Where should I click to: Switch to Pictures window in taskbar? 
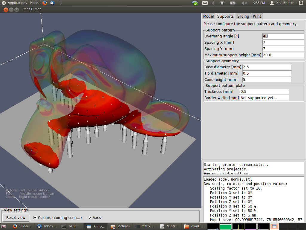click(120, 226)
